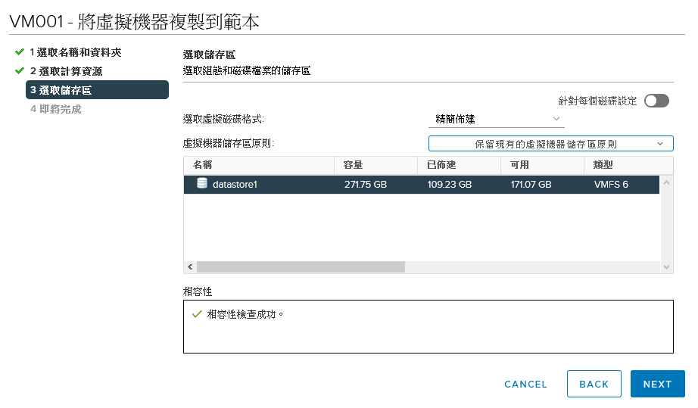Click the NEXT button
698x408 pixels.
(657, 384)
